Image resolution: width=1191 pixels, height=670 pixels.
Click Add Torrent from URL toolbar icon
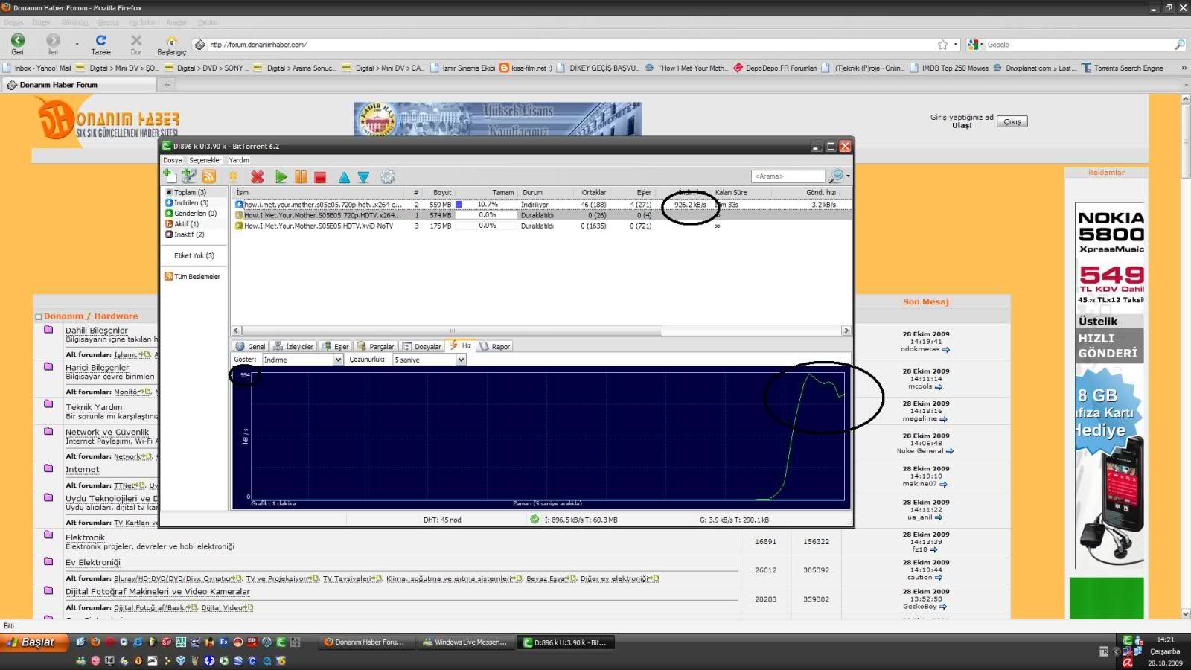189,176
